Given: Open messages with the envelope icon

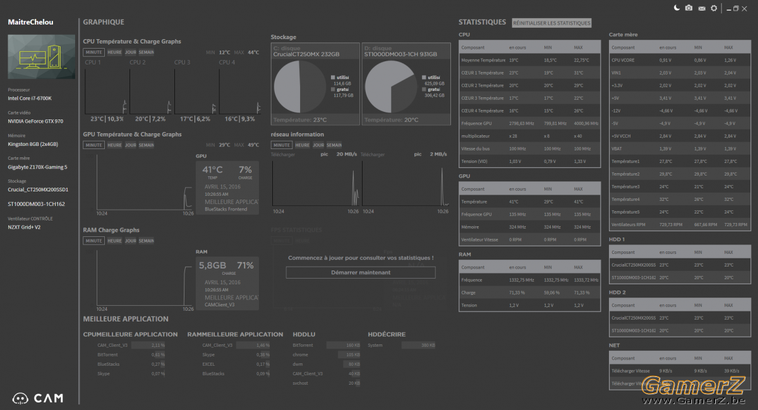Looking at the screenshot, I should point(702,8).
